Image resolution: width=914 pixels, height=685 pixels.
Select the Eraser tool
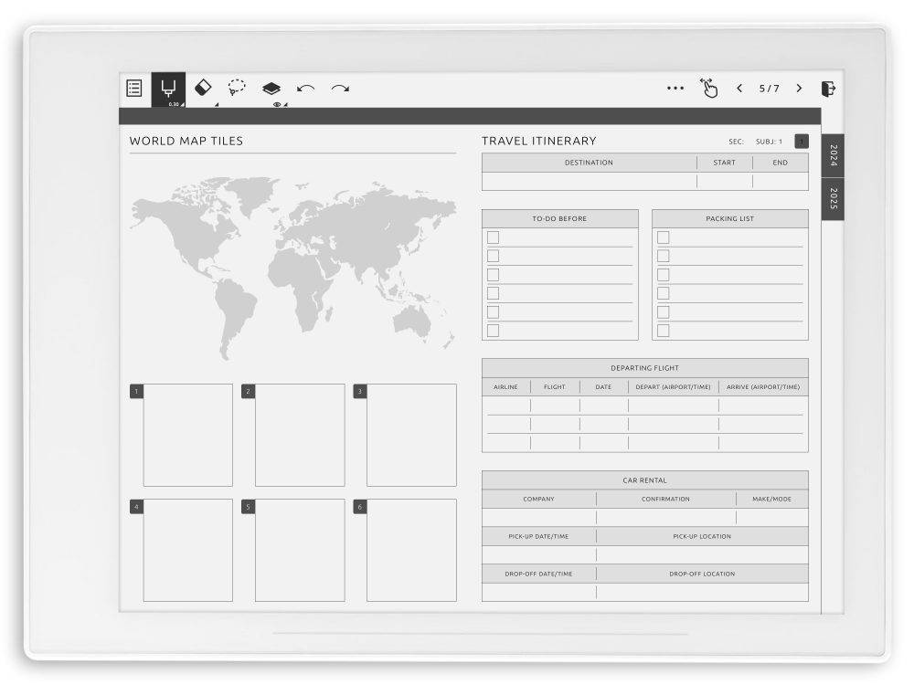201,87
